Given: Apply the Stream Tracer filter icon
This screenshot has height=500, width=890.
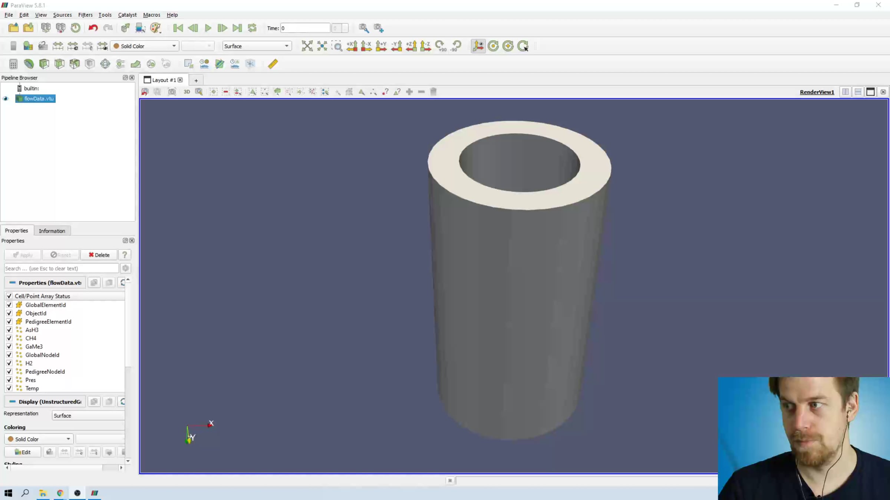Looking at the screenshot, I should (x=120, y=64).
